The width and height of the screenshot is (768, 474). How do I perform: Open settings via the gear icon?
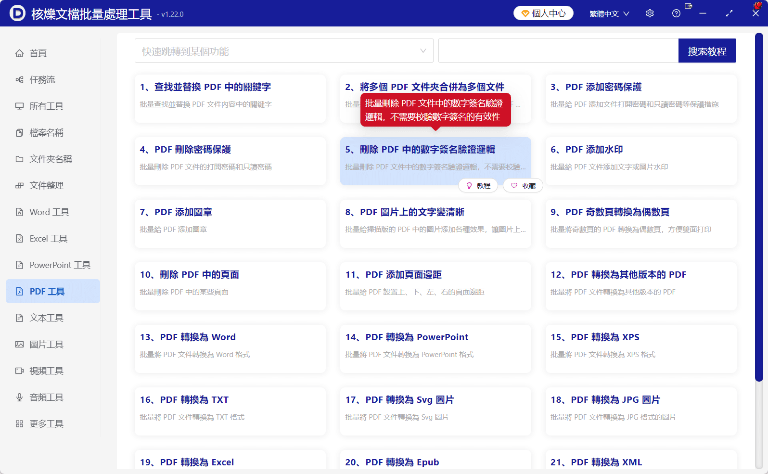650,13
